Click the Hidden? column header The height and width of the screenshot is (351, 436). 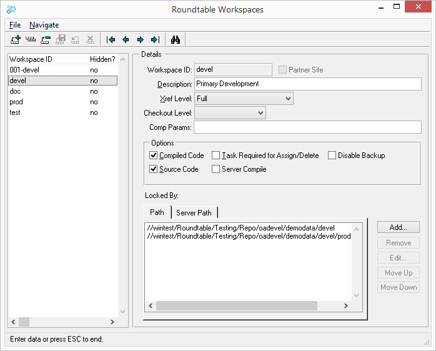pyautogui.click(x=103, y=59)
